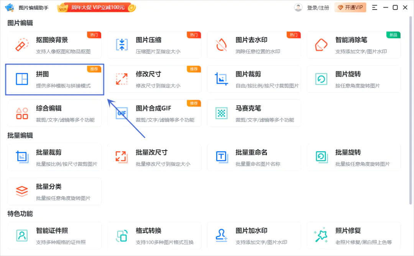Launch the 图片合成GIF tool icon
This screenshot has width=414, height=256.
(122, 113)
